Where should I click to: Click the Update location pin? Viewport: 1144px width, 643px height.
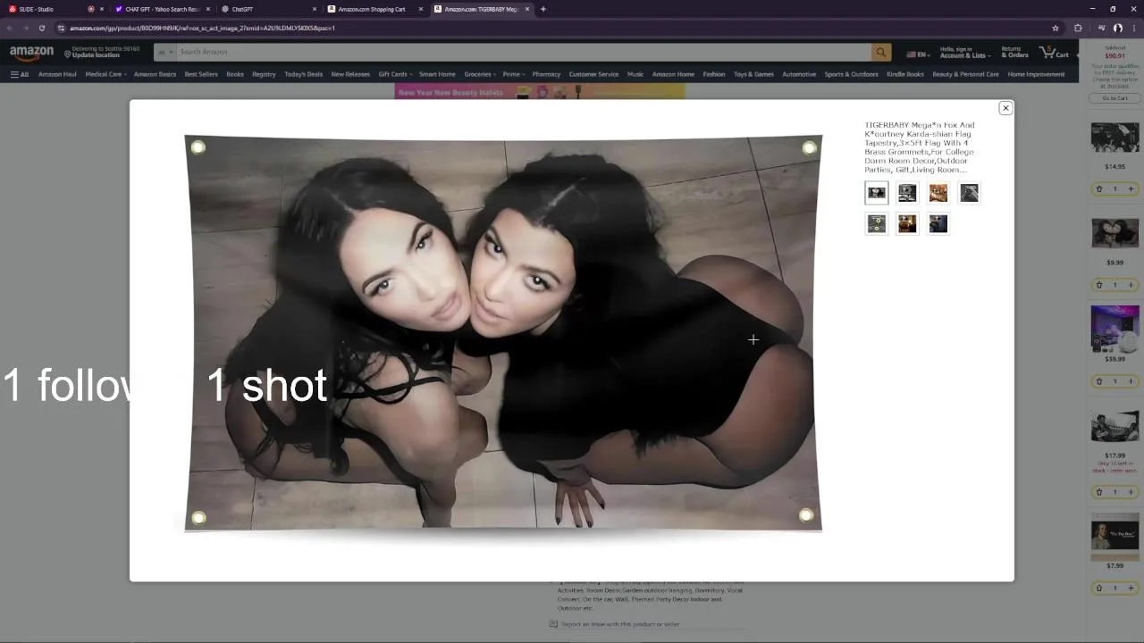[67, 54]
